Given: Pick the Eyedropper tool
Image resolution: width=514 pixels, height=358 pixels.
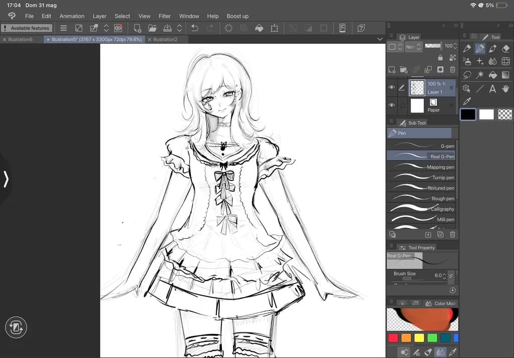Looking at the screenshot, I should pyautogui.click(x=467, y=102).
